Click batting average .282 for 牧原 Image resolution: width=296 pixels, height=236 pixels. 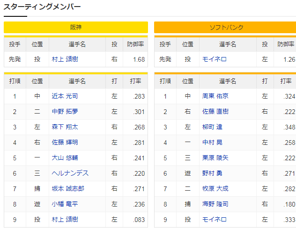[289, 189]
